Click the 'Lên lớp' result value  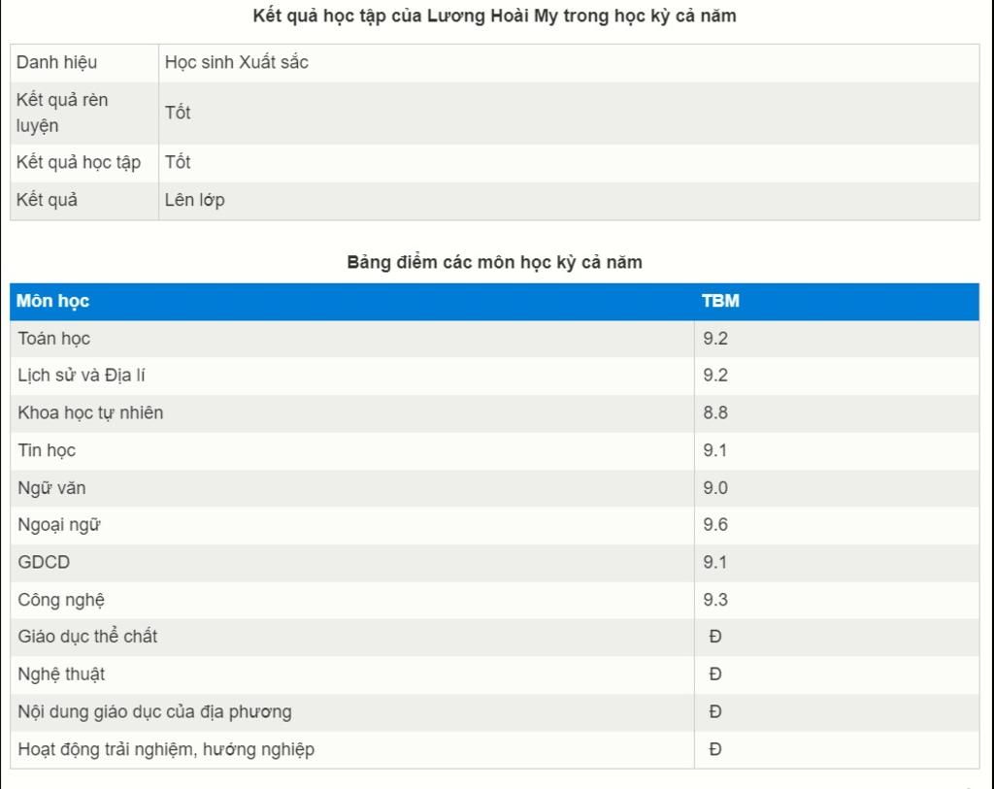tap(195, 200)
